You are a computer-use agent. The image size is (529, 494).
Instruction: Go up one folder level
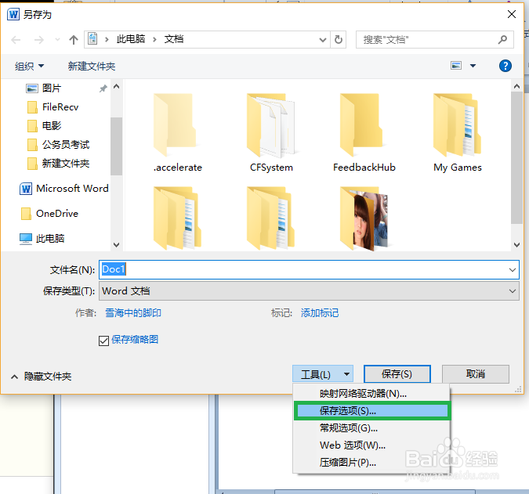[73, 40]
